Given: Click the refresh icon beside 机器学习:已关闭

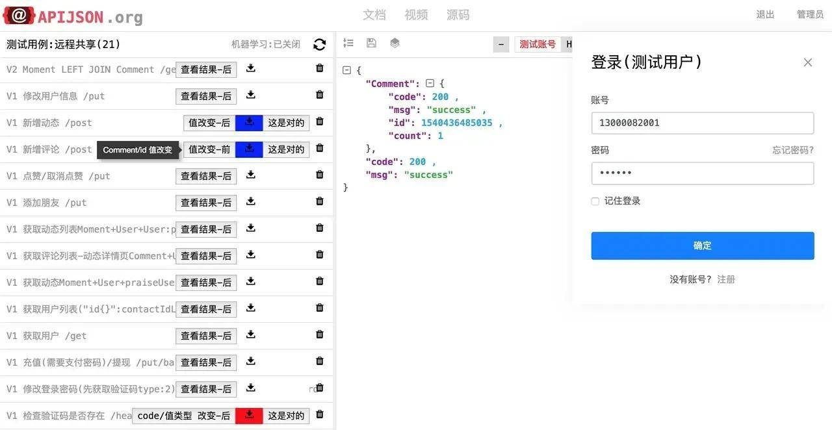Looking at the screenshot, I should click(x=319, y=44).
